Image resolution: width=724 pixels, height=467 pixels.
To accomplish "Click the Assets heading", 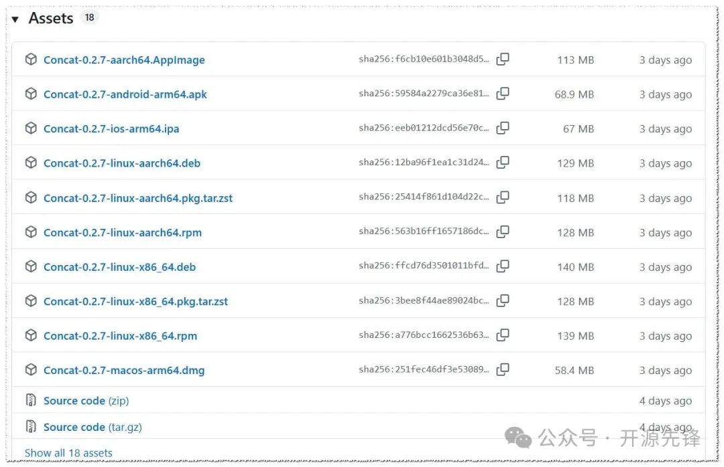I will 51,19.
